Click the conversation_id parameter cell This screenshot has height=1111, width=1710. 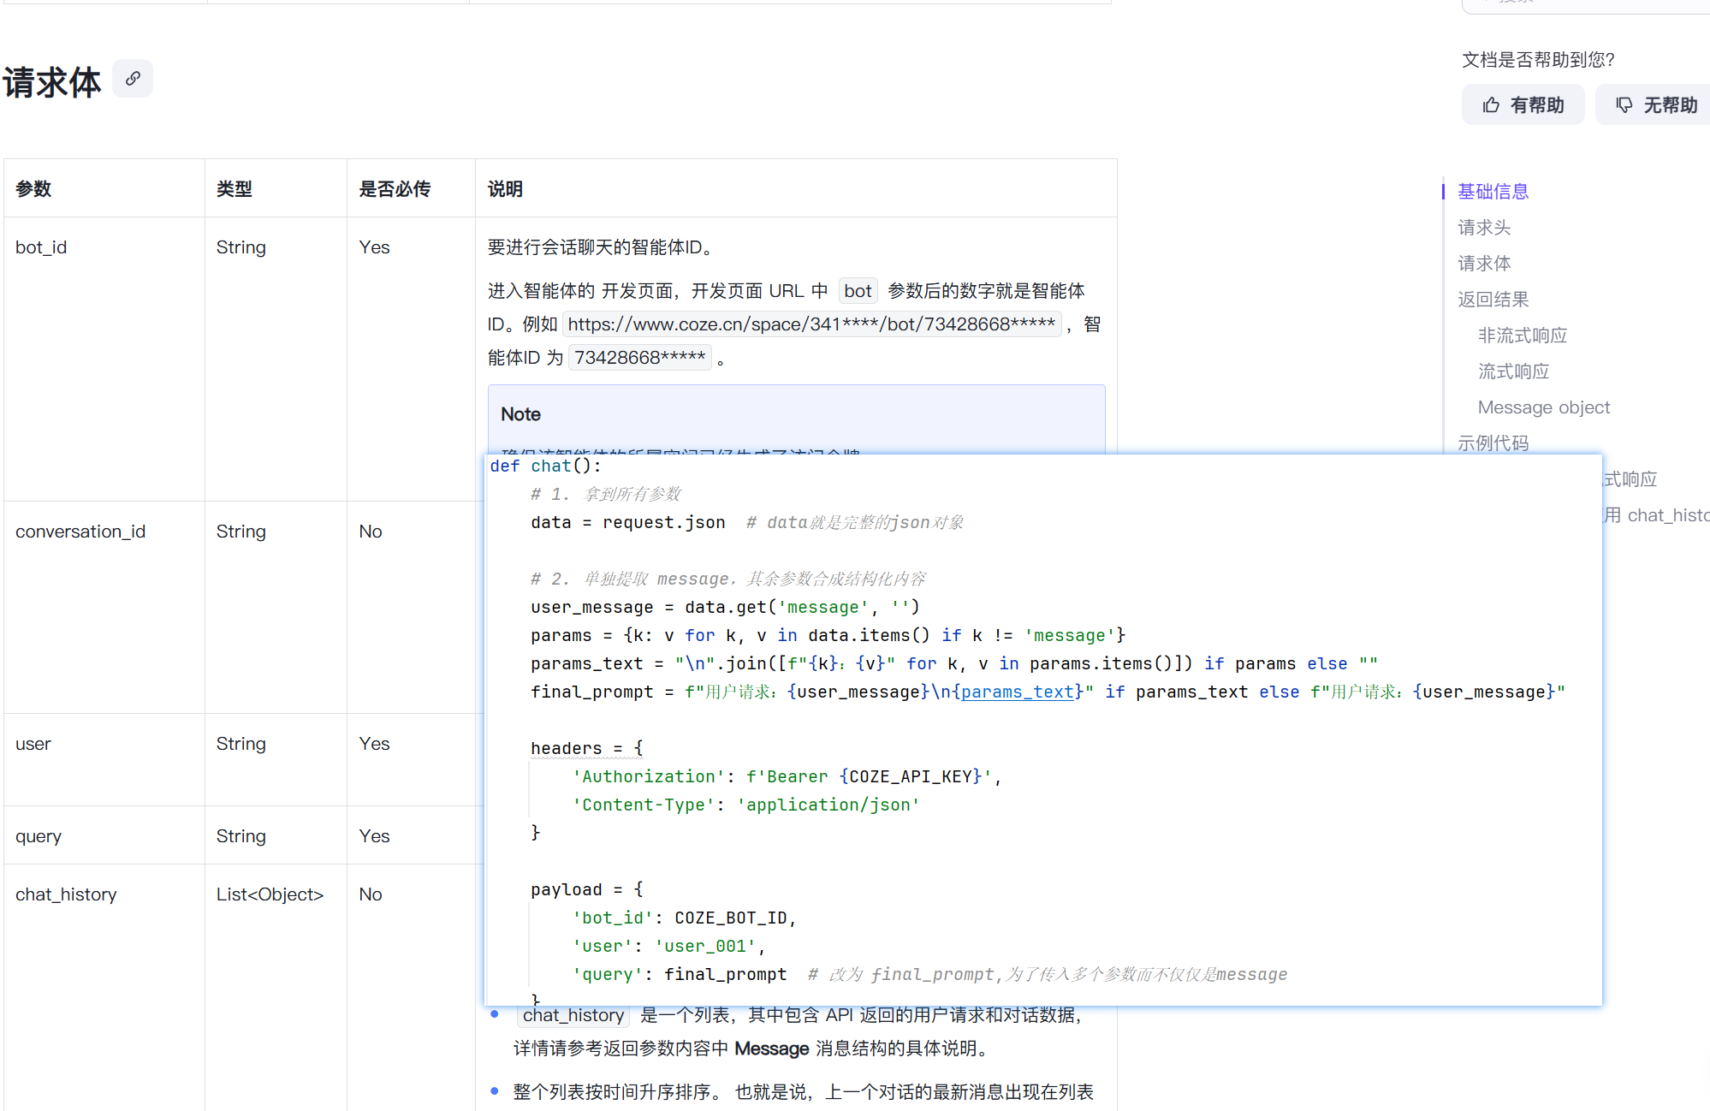(x=80, y=532)
